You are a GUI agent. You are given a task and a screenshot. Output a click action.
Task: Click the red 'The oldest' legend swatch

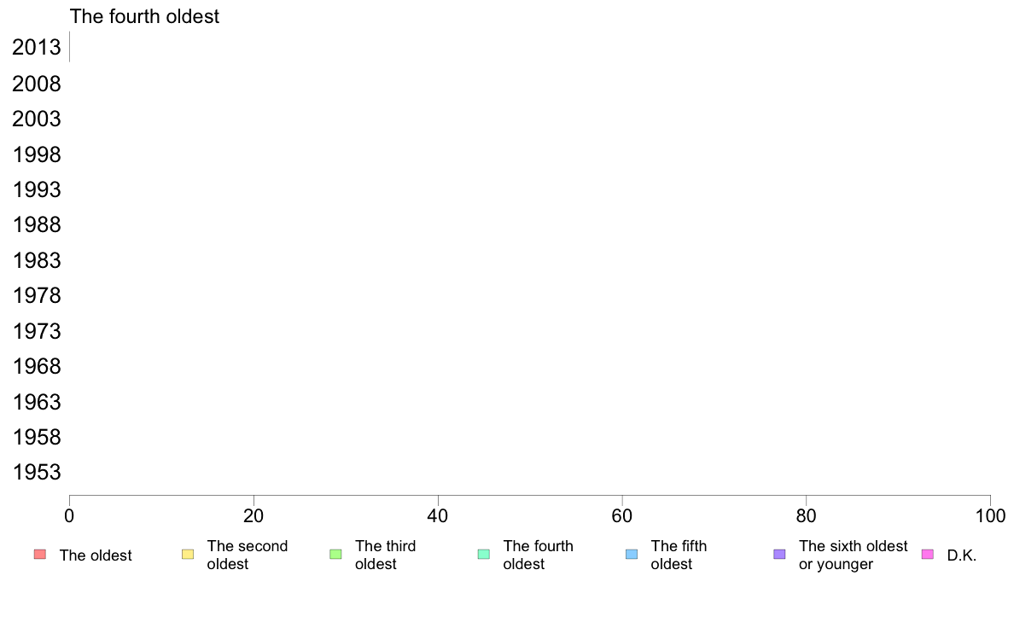40,555
